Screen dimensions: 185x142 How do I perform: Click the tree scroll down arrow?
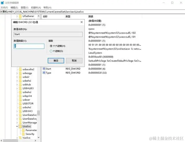38,137
